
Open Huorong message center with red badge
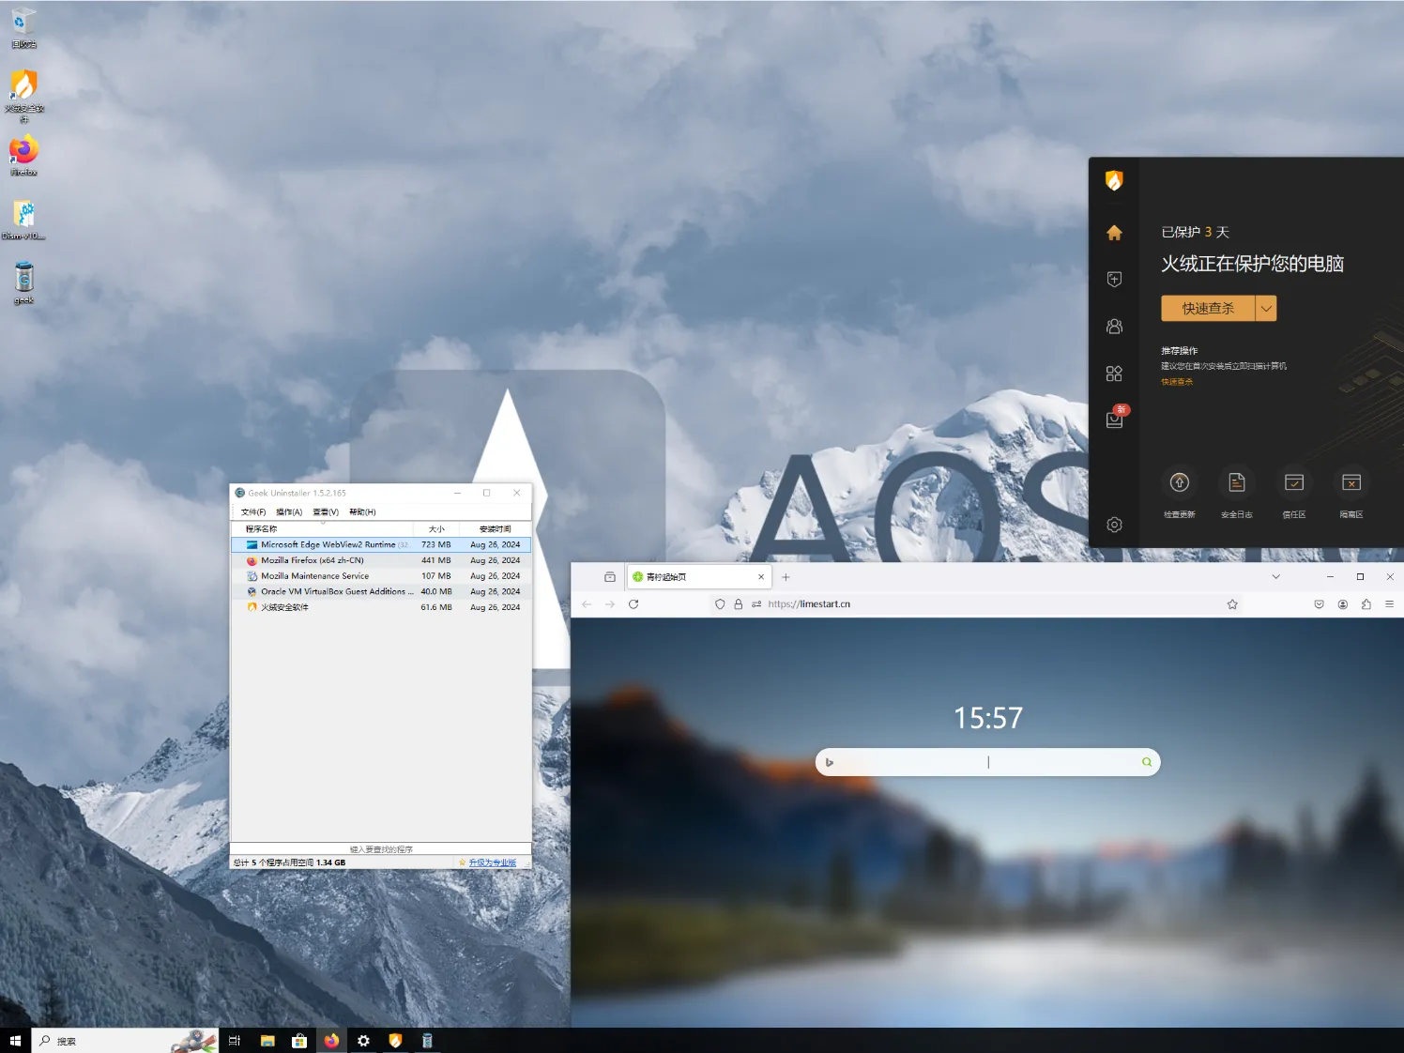click(1114, 420)
